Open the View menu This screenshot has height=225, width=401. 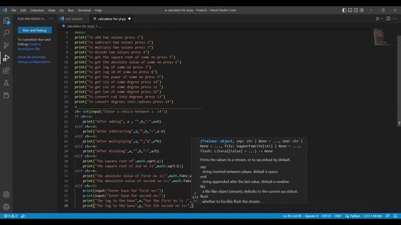click(51, 10)
